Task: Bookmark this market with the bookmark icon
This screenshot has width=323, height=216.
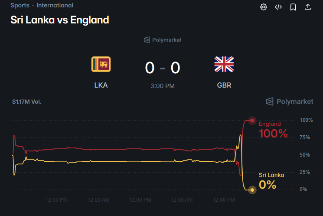Action: (293, 7)
